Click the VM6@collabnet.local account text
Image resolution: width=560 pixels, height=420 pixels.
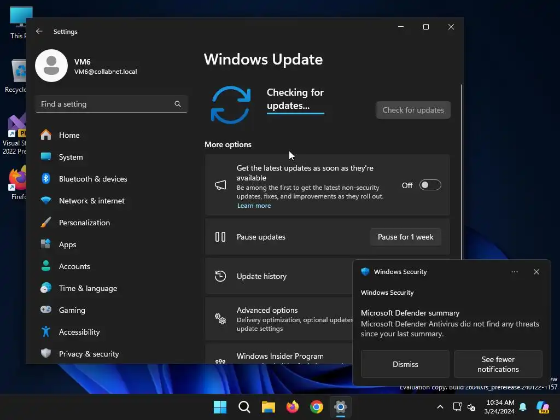(106, 72)
